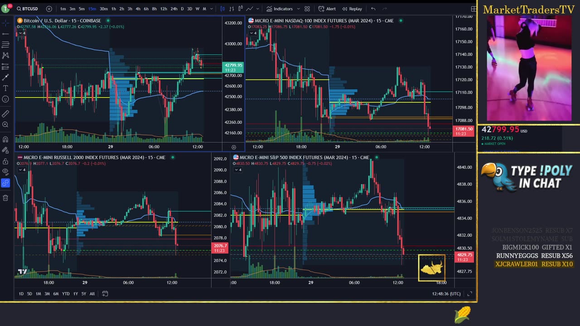The image size is (580, 326).
Task: Select the trend line drawing tool
Action: (5, 34)
